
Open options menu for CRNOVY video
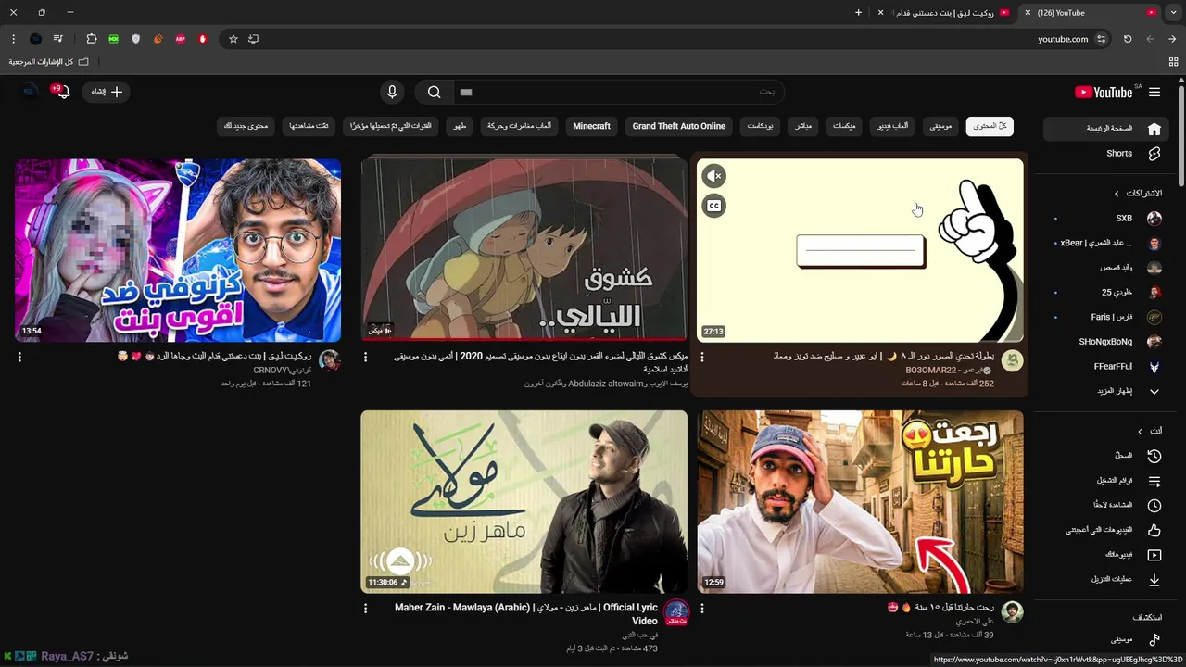pos(19,357)
